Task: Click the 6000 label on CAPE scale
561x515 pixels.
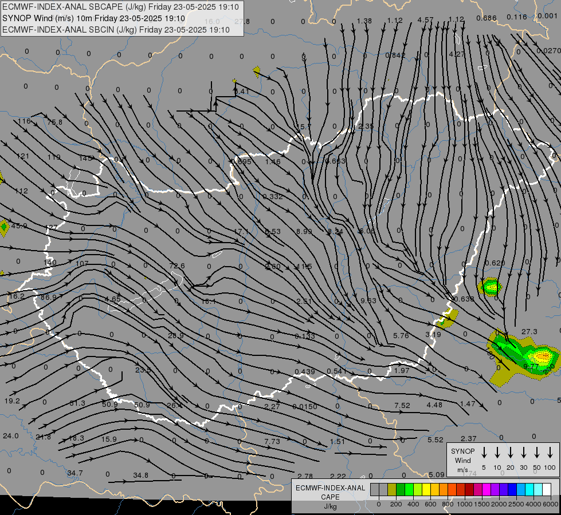Action: [x=551, y=504]
